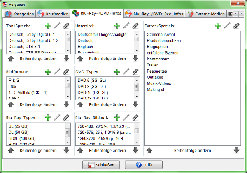The width and height of the screenshot is (247, 173).
Task: Move Extras/Spezials item down in order
Action: coord(236,150)
